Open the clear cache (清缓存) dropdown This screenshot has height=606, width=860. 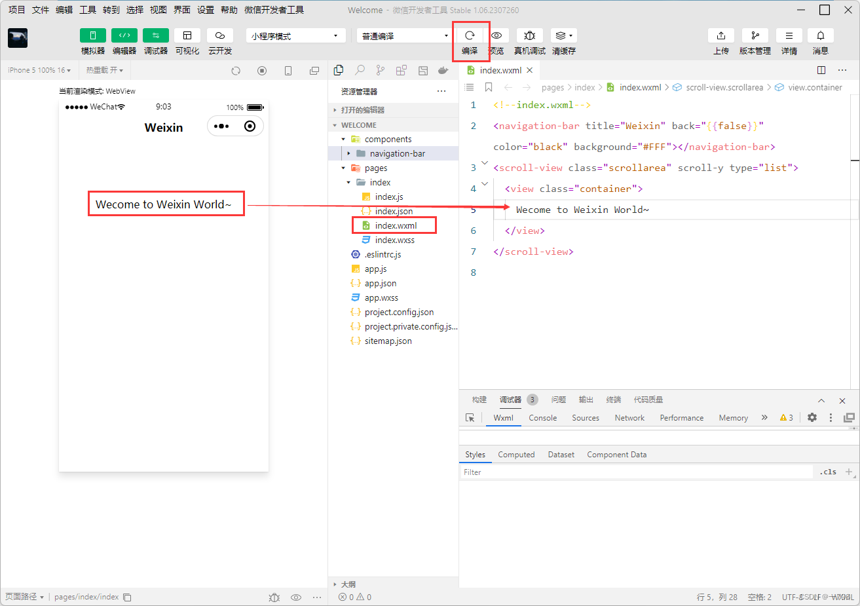[x=563, y=35]
